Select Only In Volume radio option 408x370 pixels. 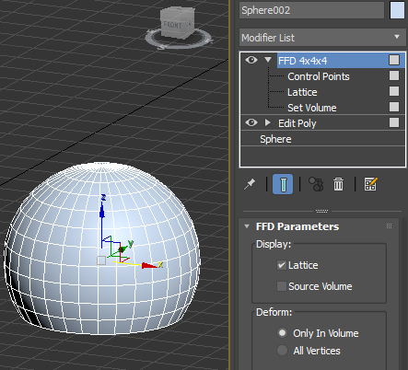(x=282, y=333)
